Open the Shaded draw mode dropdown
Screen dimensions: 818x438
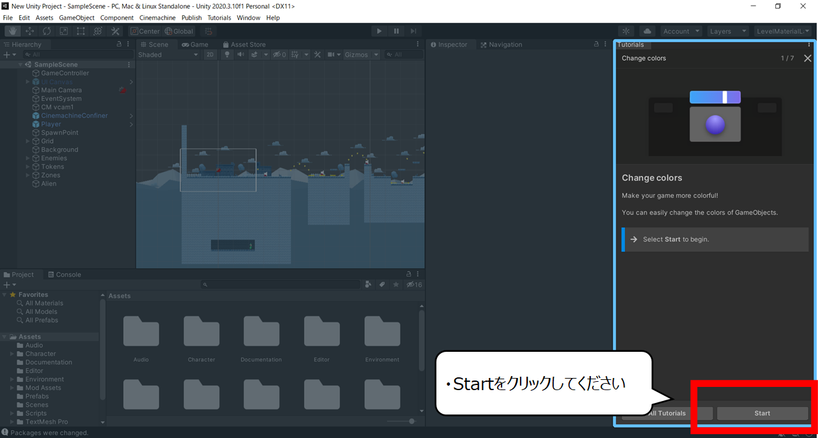(168, 55)
